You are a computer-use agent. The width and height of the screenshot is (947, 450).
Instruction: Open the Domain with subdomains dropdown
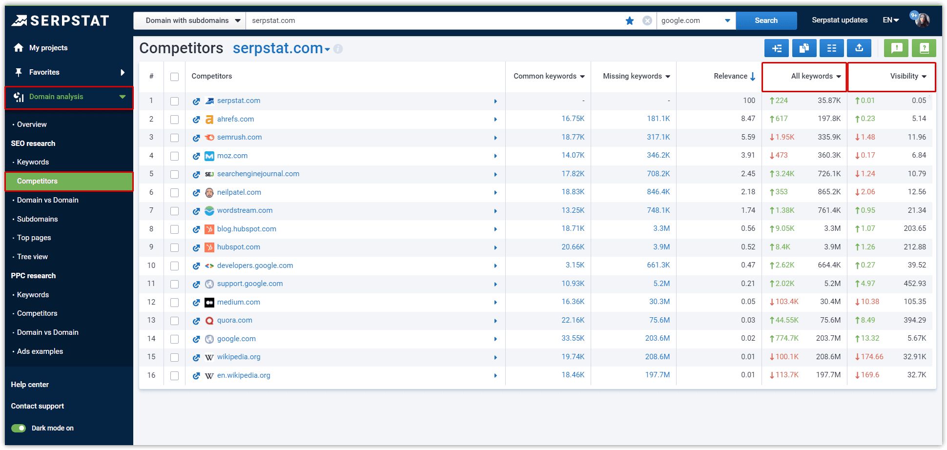point(189,20)
